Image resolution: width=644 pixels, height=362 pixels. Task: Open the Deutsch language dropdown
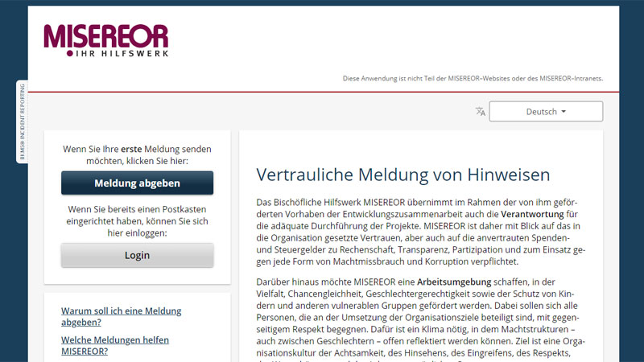click(546, 111)
